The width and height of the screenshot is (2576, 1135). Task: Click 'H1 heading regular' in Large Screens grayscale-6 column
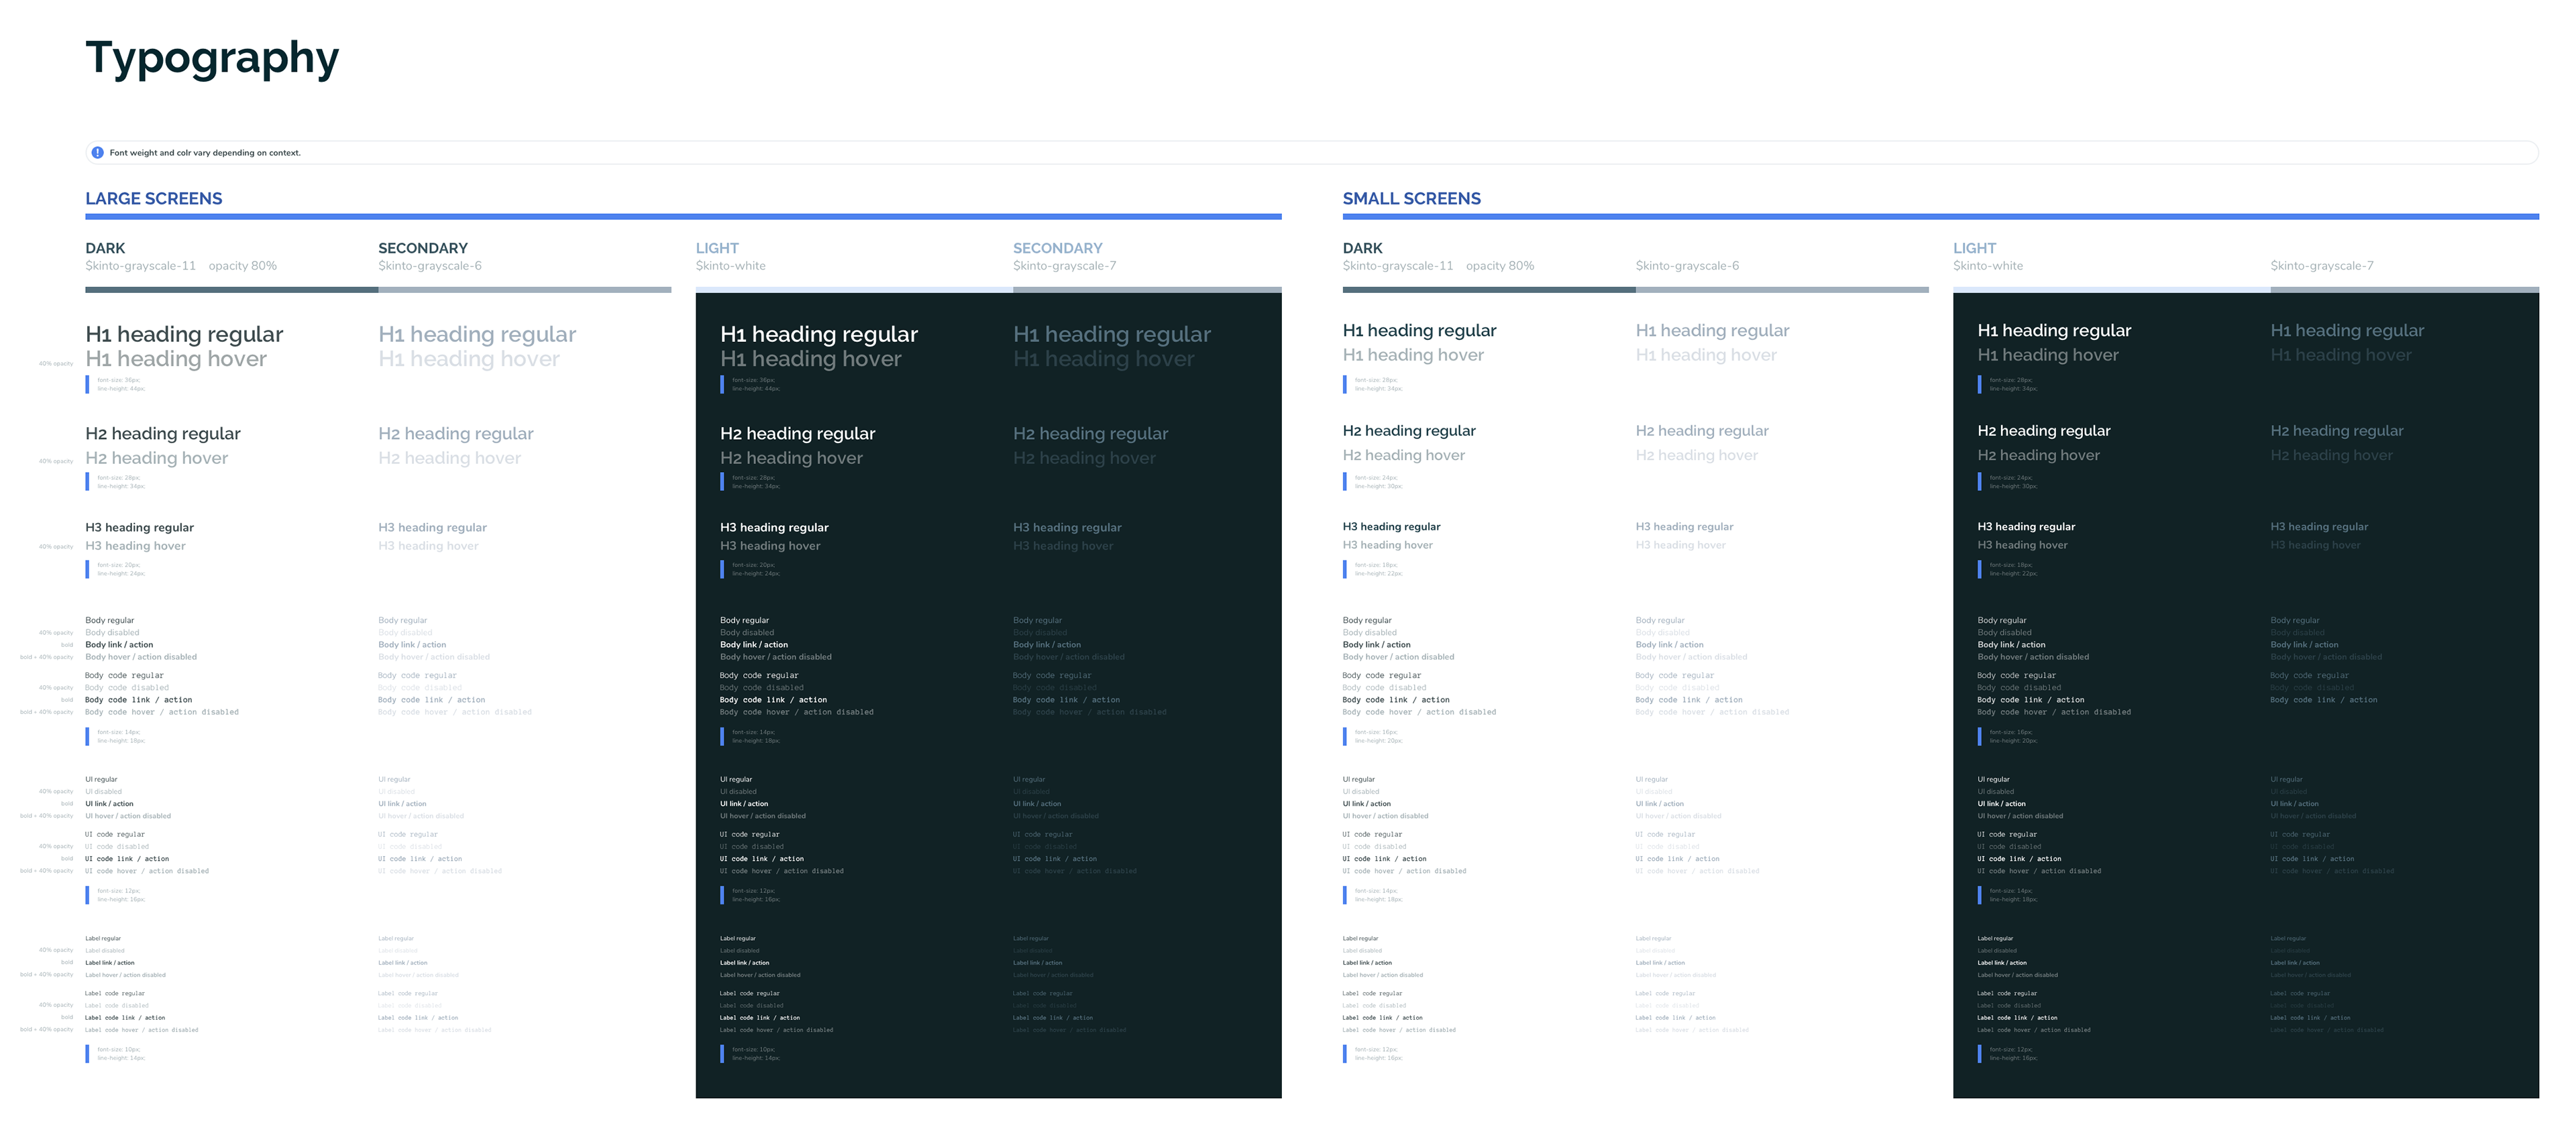[477, 334]
